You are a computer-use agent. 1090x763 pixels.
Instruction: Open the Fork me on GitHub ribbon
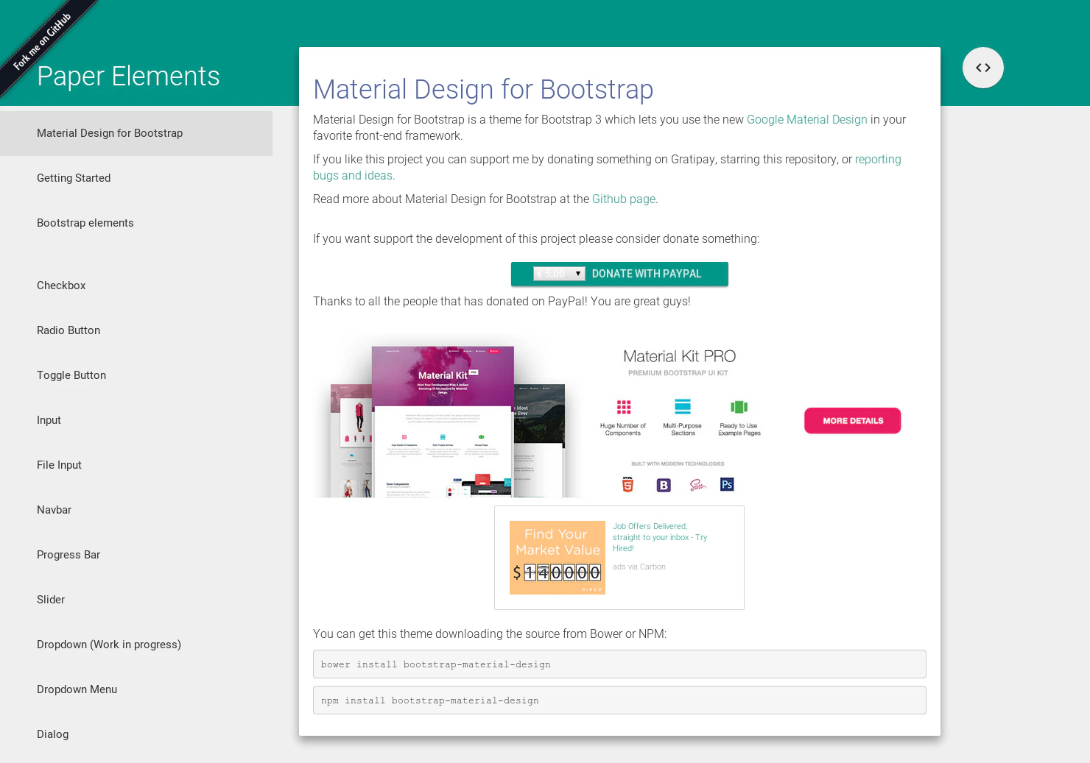pos(42,42)
